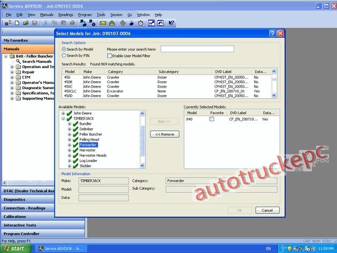Open the My Favorites panel

click(x=28, y=41)
